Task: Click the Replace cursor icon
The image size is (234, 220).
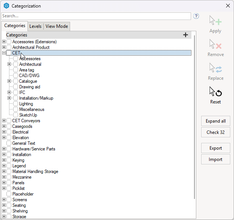Action: (215, 68)
